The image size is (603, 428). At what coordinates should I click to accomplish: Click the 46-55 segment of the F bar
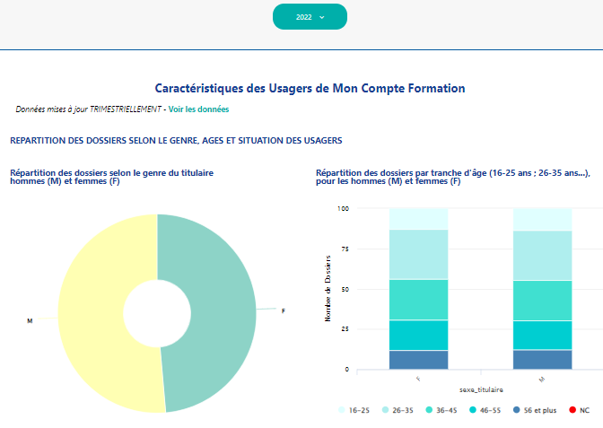click(418, 335)
